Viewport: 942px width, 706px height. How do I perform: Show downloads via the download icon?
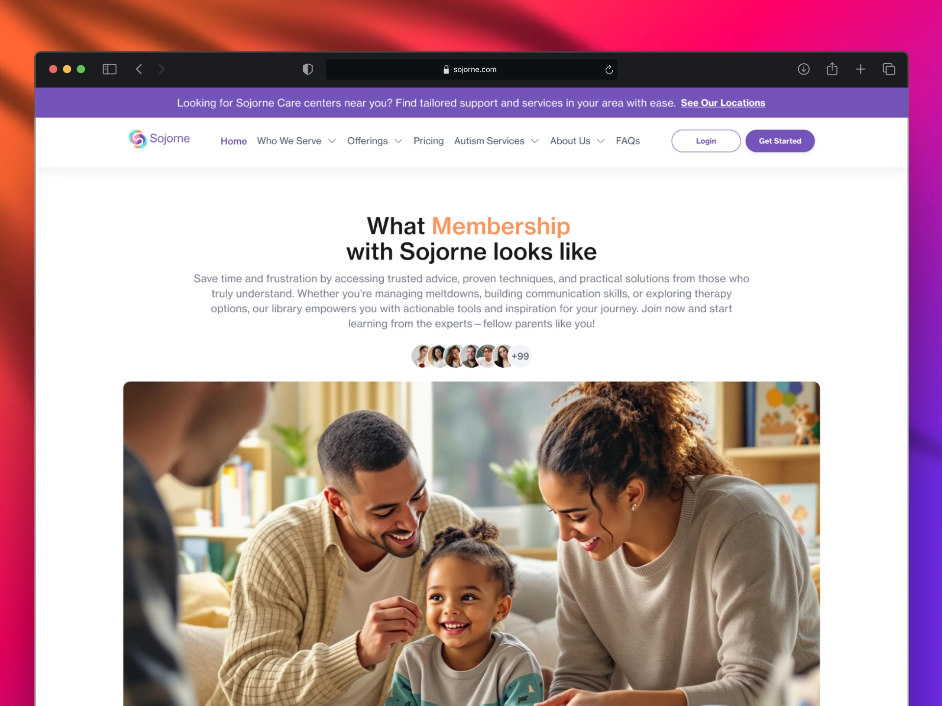804,69
